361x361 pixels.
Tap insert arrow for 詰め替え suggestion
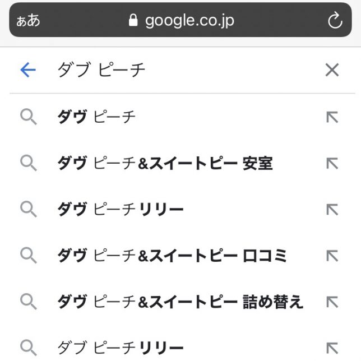click(x=332, y=302)
